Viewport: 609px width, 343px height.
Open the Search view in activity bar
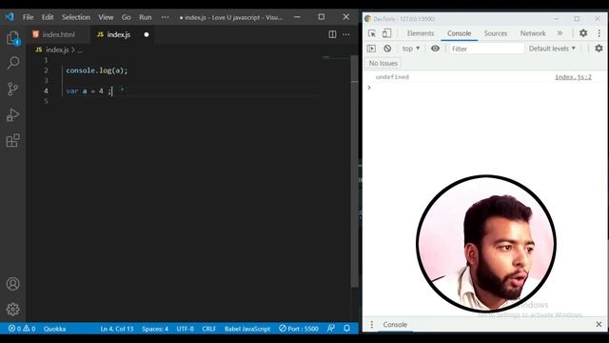click(x=12, y=63)
